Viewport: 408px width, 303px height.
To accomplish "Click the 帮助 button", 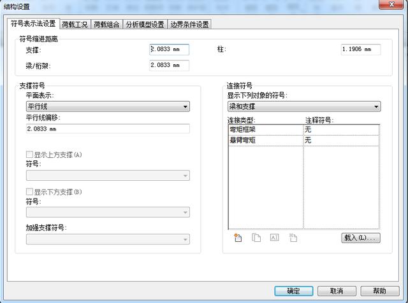I will 380,291.
